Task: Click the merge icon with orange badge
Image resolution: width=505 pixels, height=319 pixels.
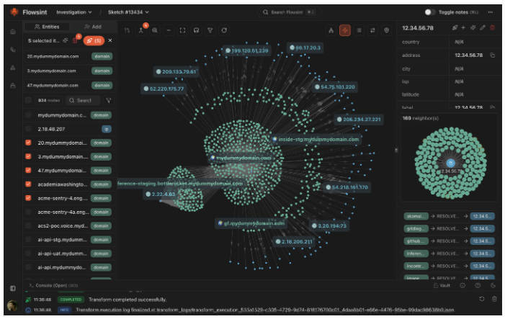Action: click(x=141, y=30)
